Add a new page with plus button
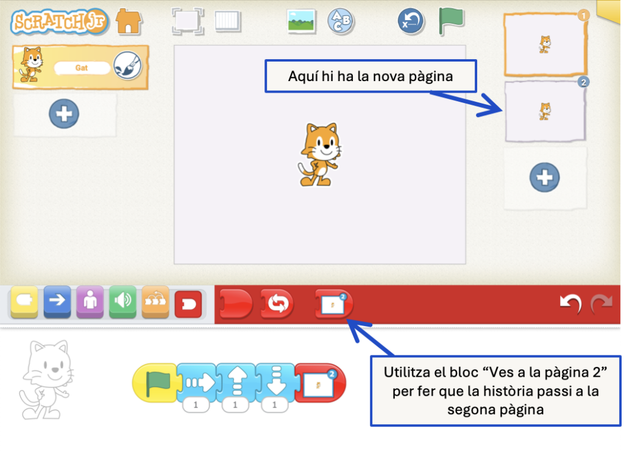 [x=545, y=177]
